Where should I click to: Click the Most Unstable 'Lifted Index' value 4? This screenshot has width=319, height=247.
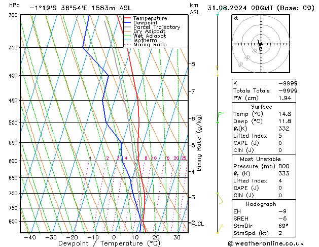(280, 181)
